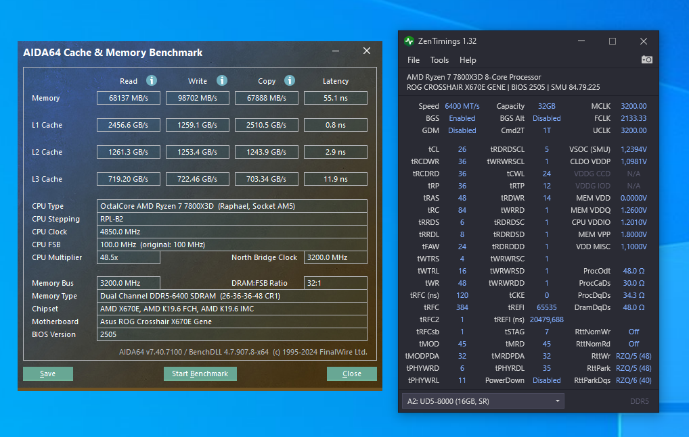Click the CPU Type field OctalCore AMD Ryzen
The height and width of the screenshot is (437, 689).
(232, 206)
